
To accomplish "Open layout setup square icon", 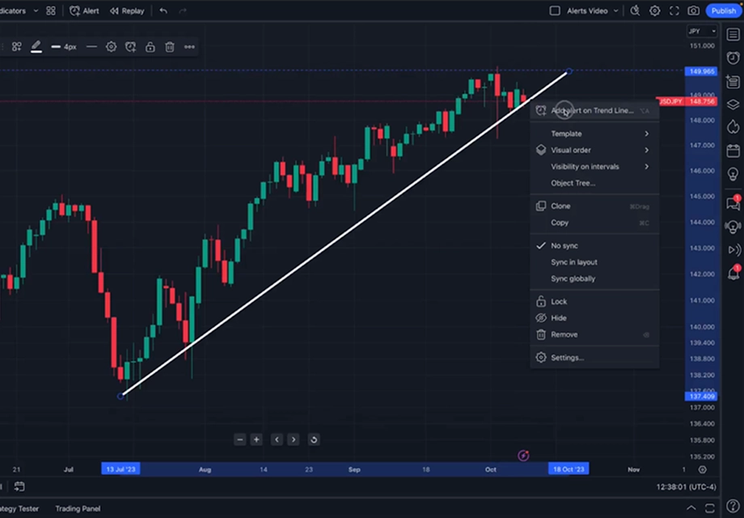I will (555, 11).
